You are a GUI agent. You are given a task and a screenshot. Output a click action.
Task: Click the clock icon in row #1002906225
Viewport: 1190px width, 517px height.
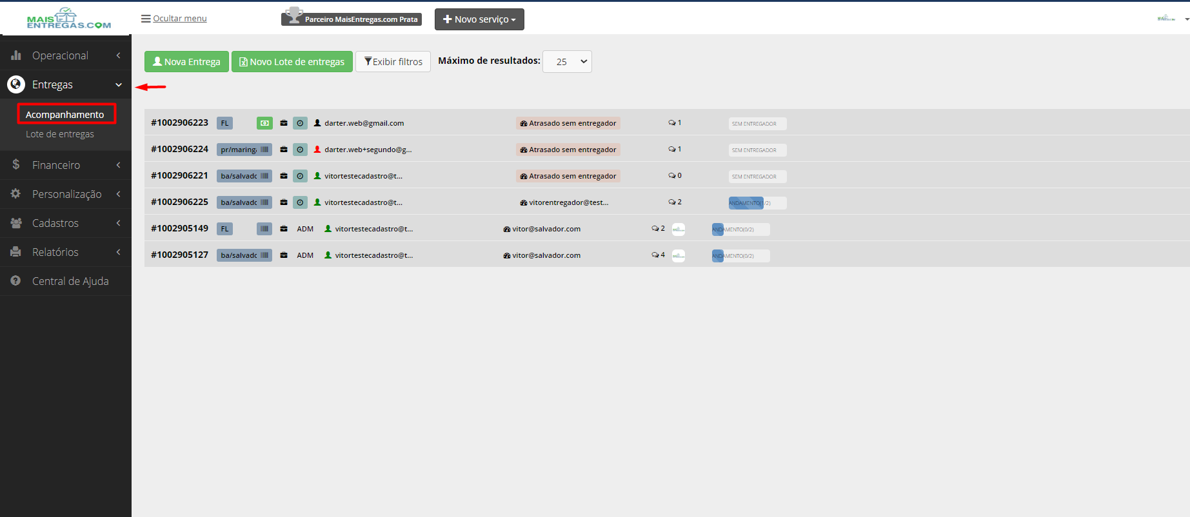[300, 202]
